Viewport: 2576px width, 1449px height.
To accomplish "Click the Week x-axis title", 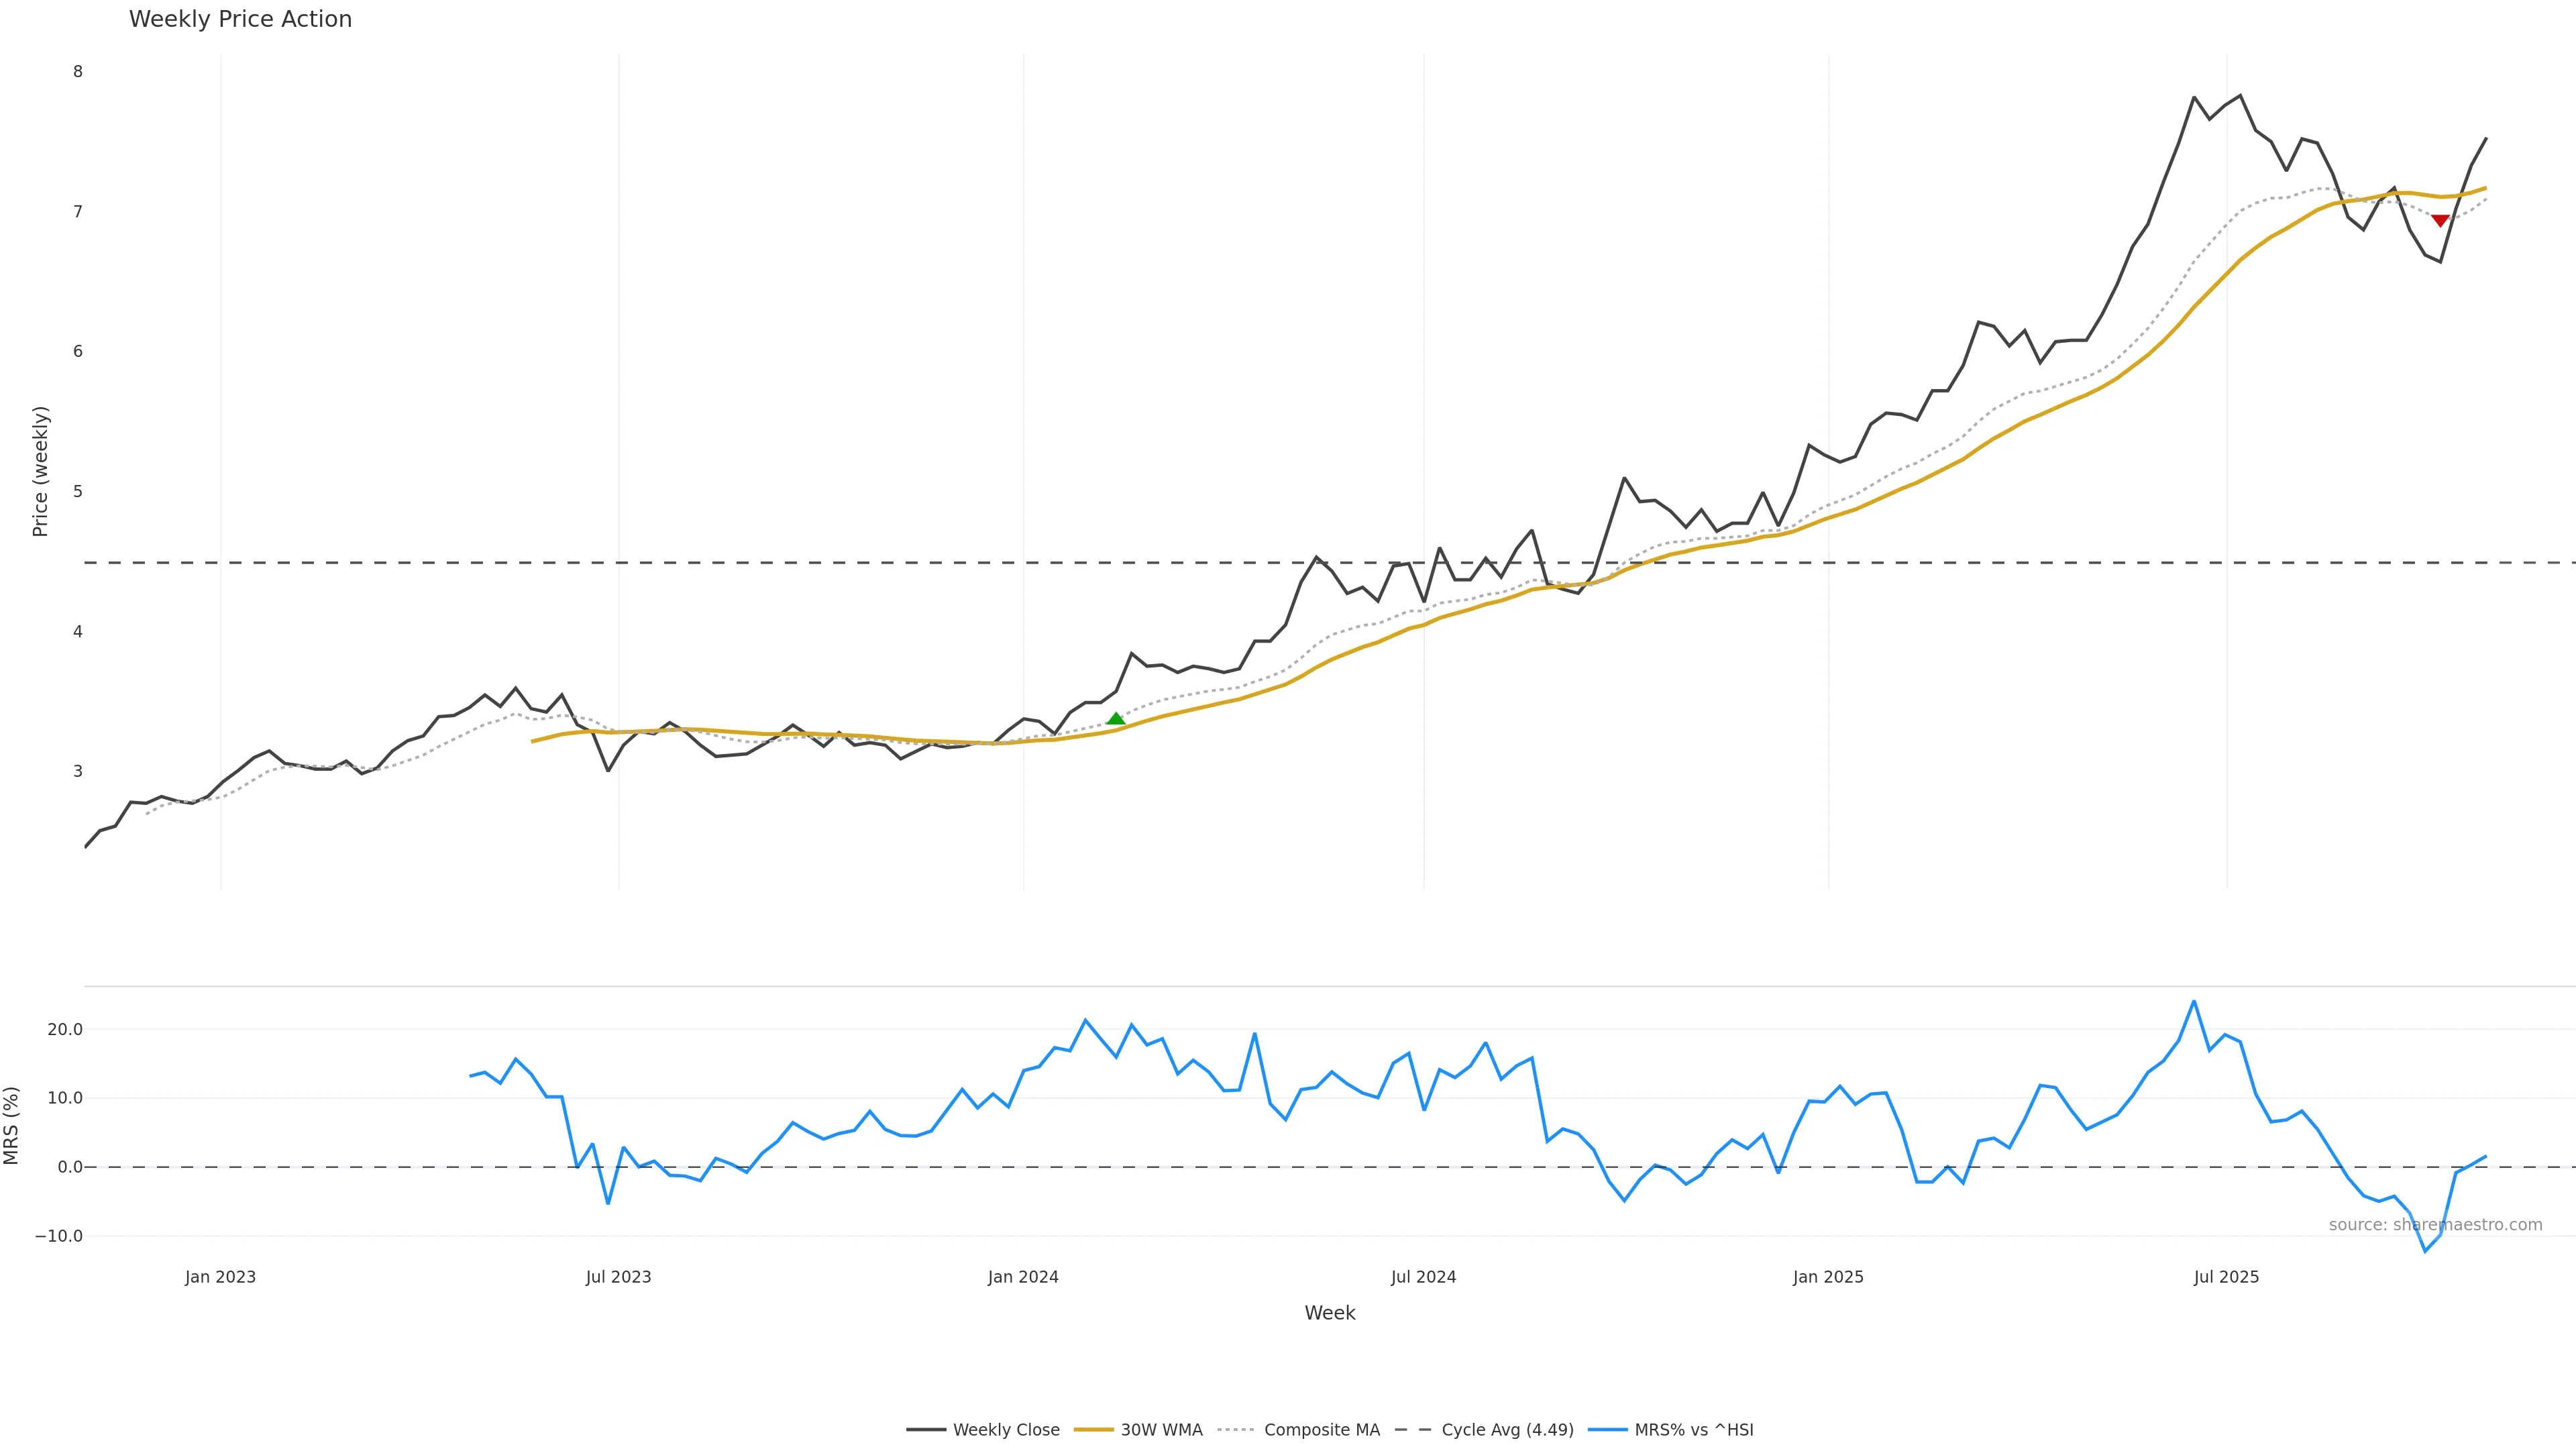I will 1329,1313.
